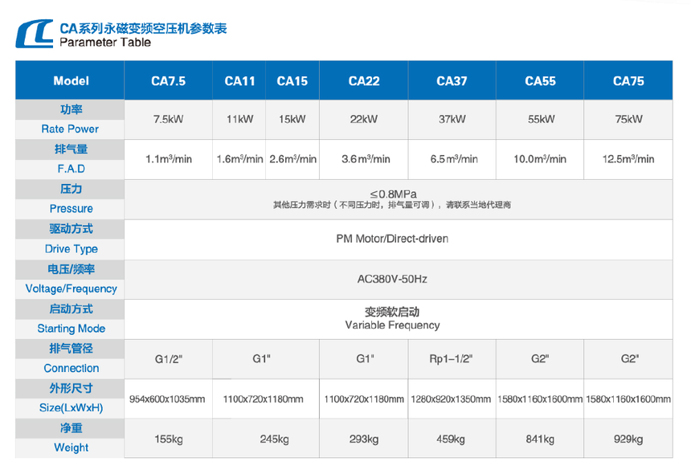Click the 155kg weight value
Viewport: 691px width, 474px height.
click(x=169, y=439)
